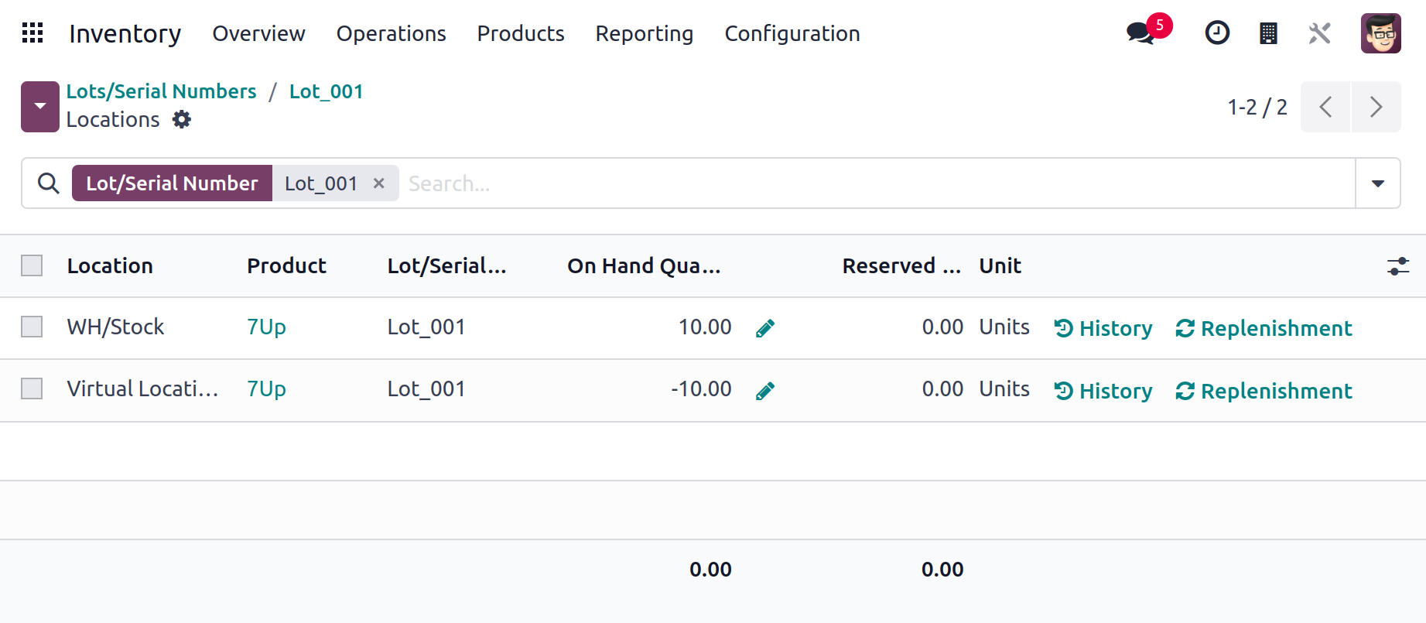Click Units cell in WH/Stock row
The image size is (1426, 623).
(1004, 327)
